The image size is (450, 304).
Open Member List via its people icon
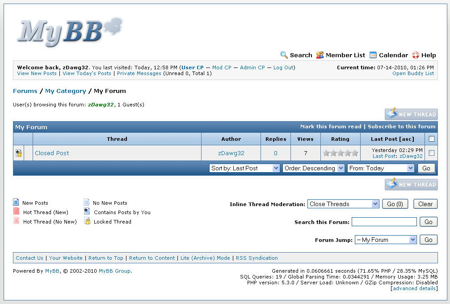click(320, 55)
